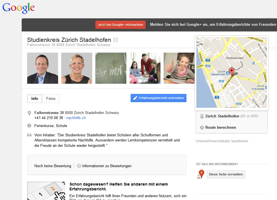This screenshot has width=277, height=200.
Task: Click the Studienkreis Zürich Stadelhofen title
Action: click(69, 40)
